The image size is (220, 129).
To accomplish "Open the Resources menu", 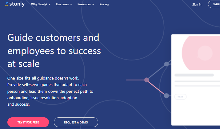I will tap(84, 4).
